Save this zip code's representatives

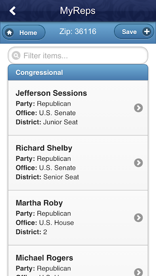click(x=134, y=31)
